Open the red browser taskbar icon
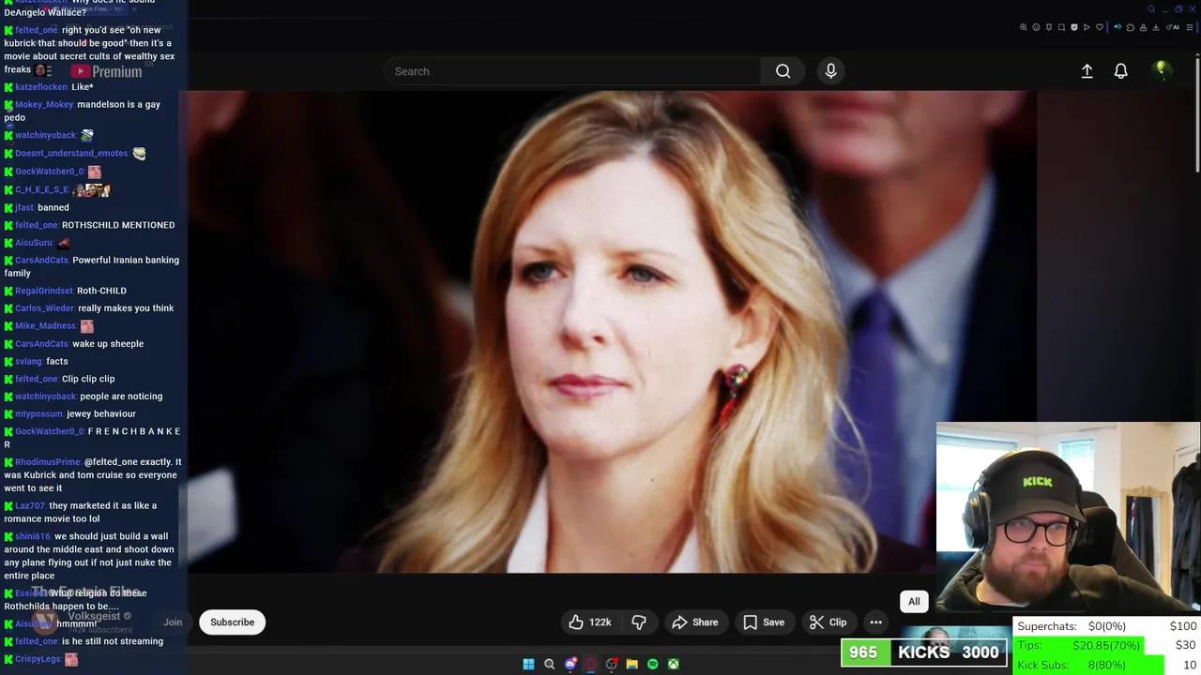The height and width of the screenshot is (675, 1201). tap(590, 664)
